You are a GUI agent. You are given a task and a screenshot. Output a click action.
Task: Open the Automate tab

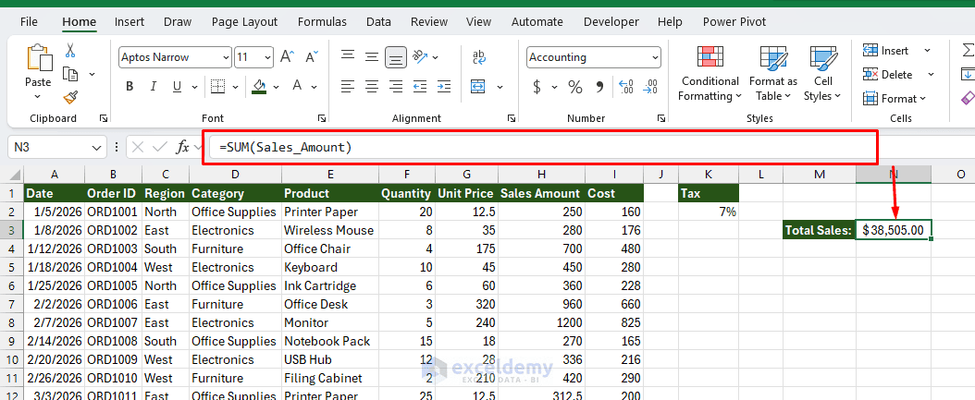(537, 22)
